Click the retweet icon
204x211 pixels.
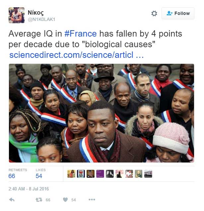tap(39, 200)
